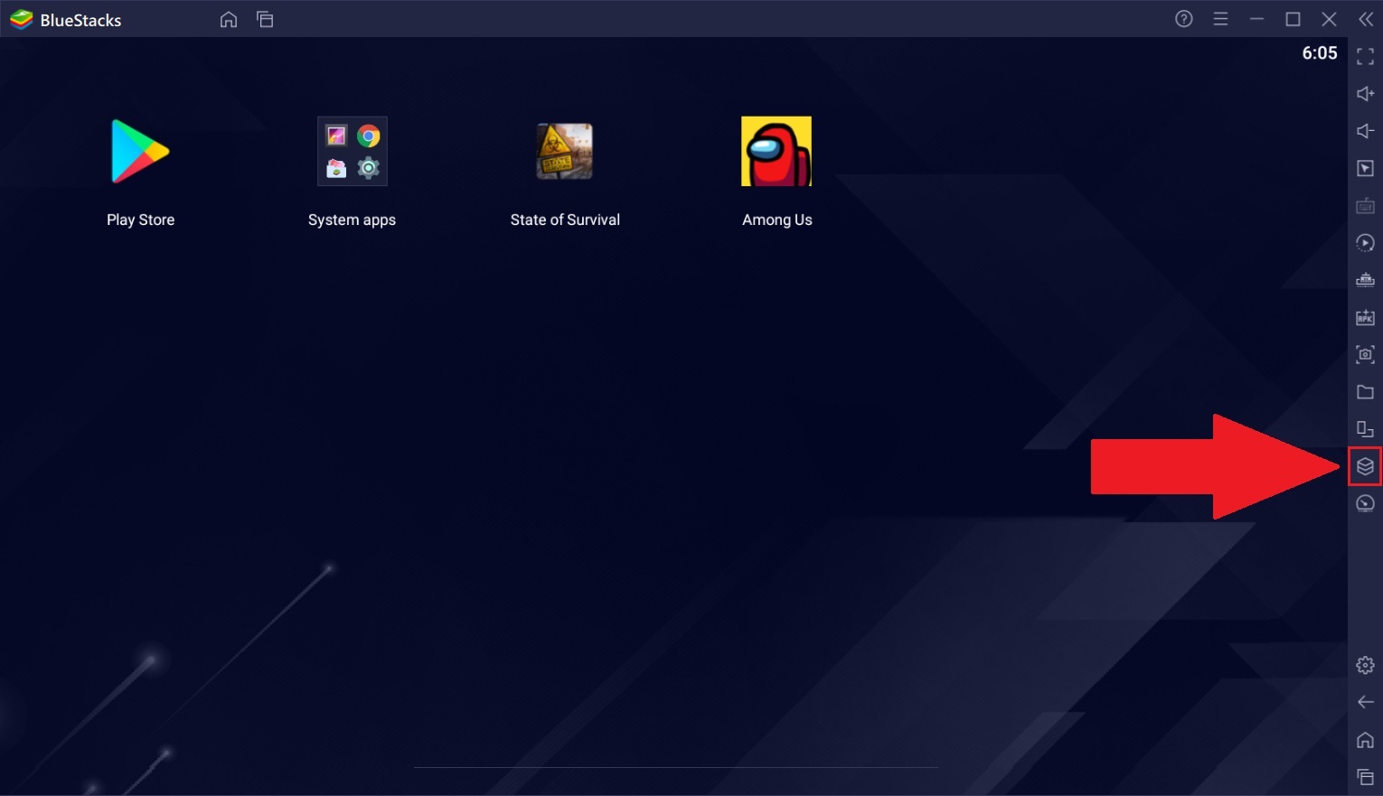Screen dimensions: 1383x796
Task: Click the Among Us label
Action: 777,220
